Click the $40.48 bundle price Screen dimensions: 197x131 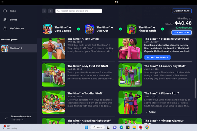(x=183, y=23)
